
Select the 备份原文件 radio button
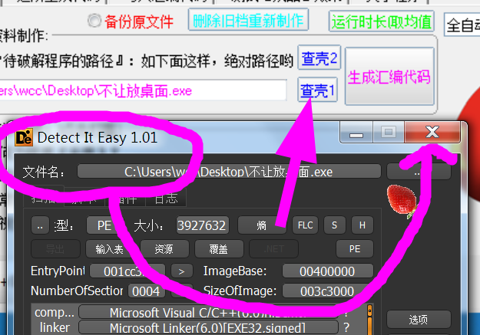tap(94, 21)
